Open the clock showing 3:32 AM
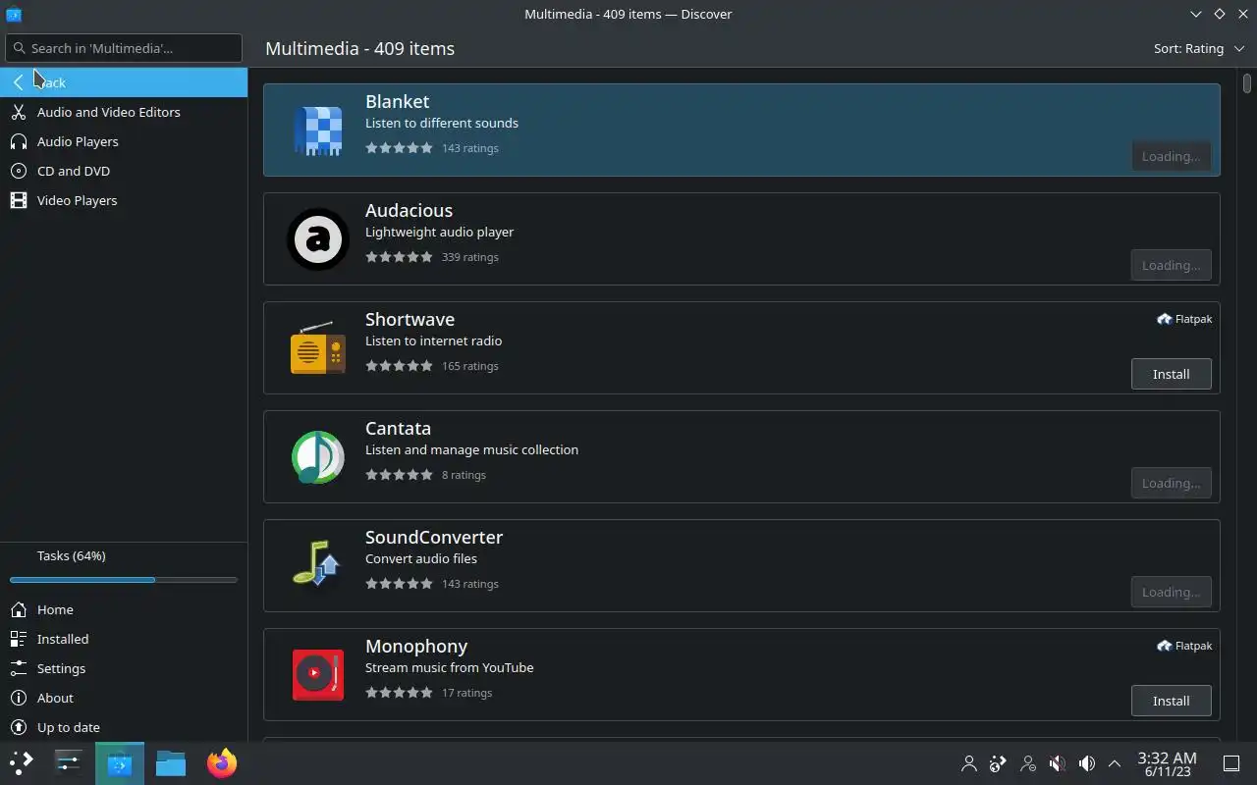 tap(1167, 763)
